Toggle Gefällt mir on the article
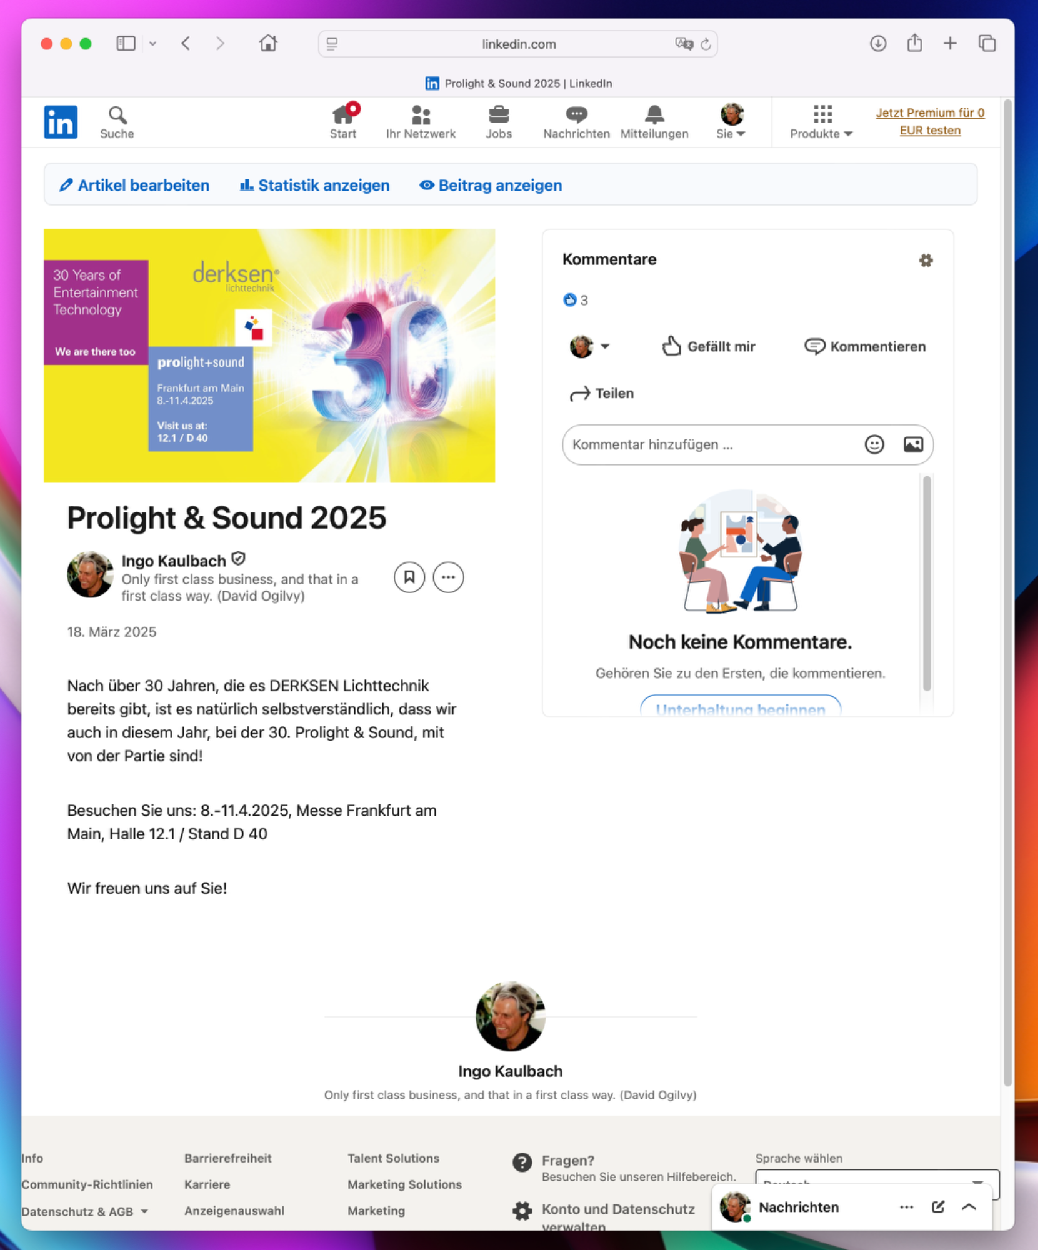Viewport: 1038px width, 1250px height. pyautogui.click(x=709, y=346)
